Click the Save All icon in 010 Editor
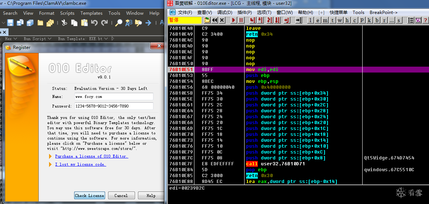 pos(30,23)
